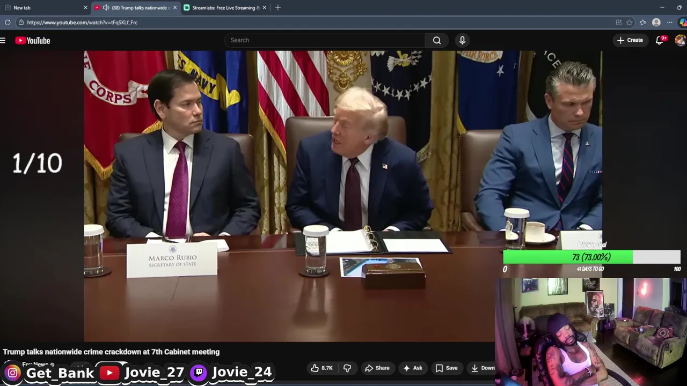Click the Ask button

412,368
